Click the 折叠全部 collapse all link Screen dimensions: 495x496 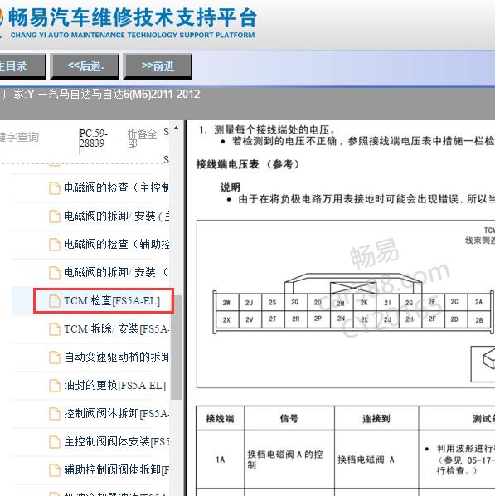point(142,139)
